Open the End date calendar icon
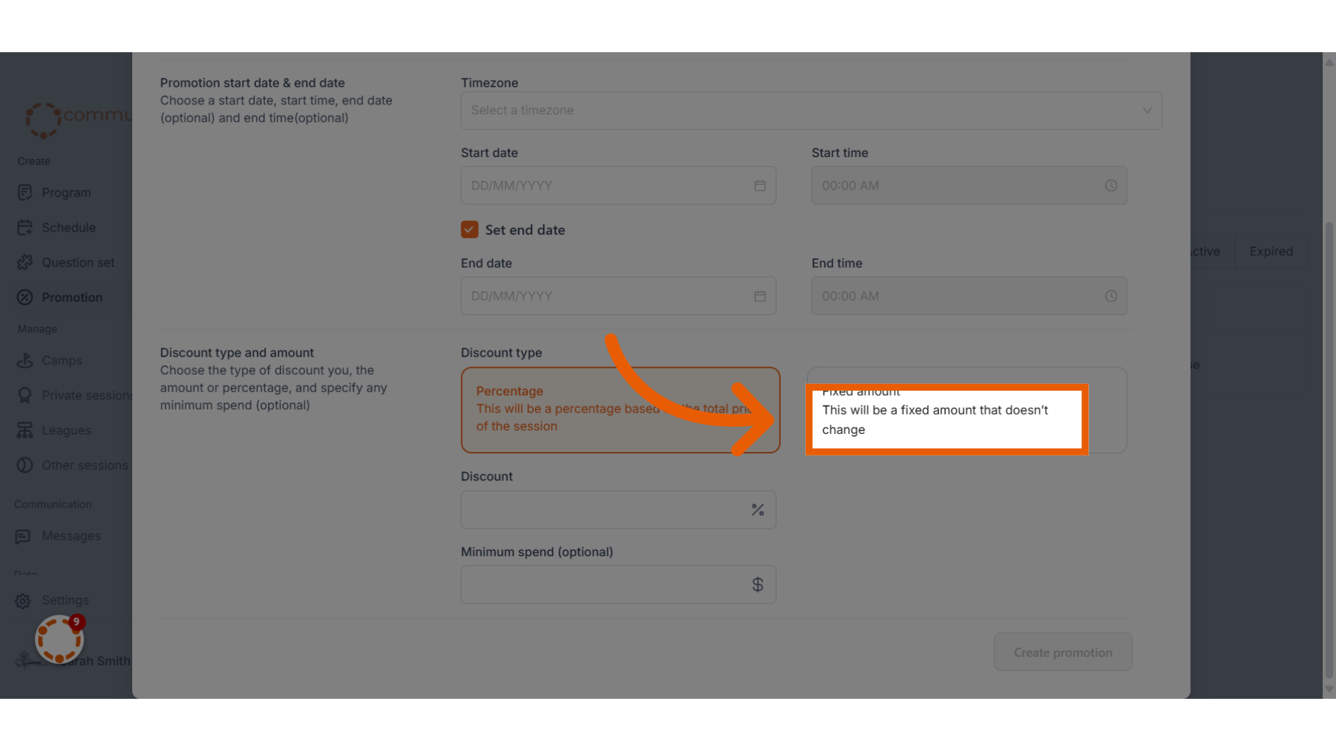The image size is (1336, 751). [760, 296]
